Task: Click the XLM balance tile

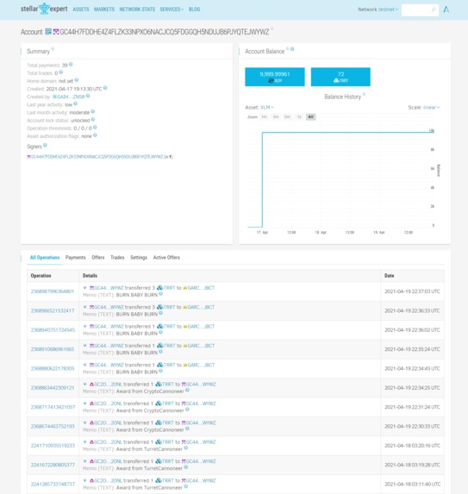Action: pyautogui.click(x=275, y=77)
